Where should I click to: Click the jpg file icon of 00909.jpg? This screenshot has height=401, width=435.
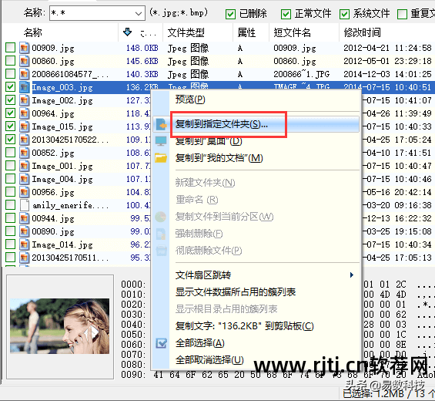[25, 48]
